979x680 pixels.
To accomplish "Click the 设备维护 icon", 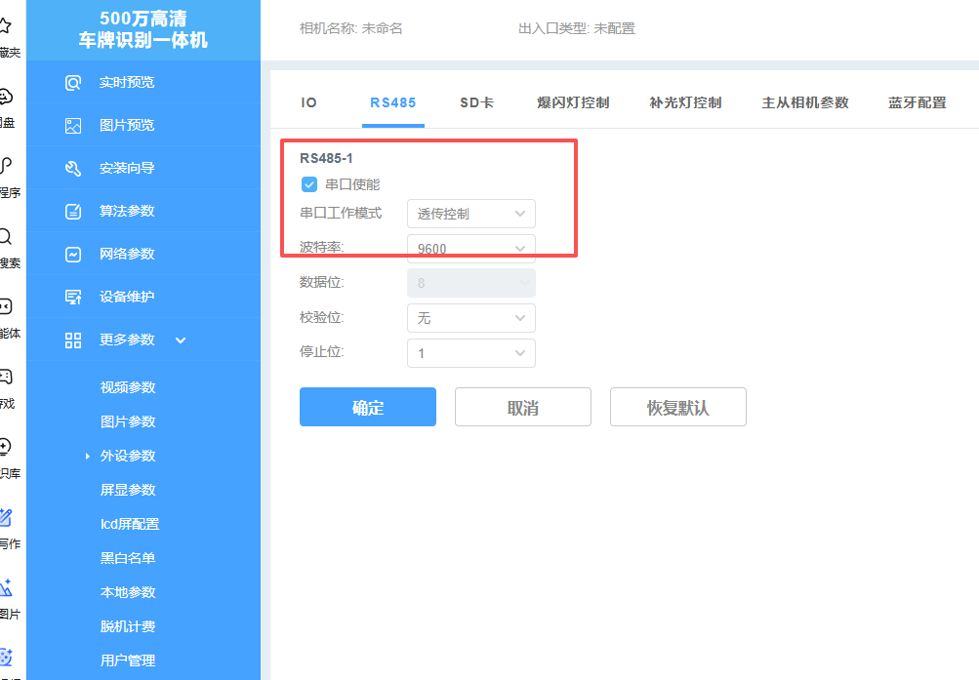I will point(73,297).
